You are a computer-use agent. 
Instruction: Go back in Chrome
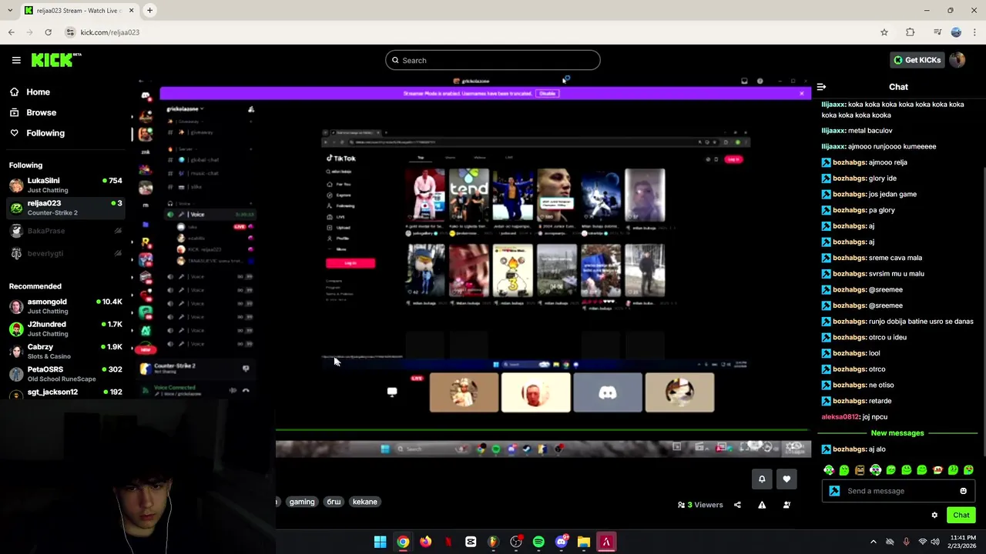(11, 32)
